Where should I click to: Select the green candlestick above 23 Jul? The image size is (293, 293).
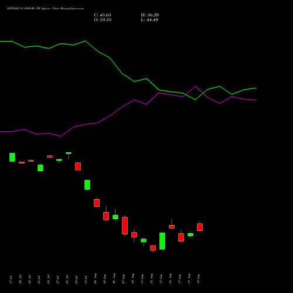point(40,168)
